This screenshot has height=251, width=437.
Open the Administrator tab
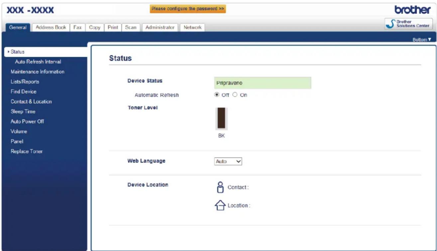click(161, 28)
